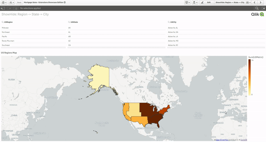
Task: Go to the next sheet
Action: click(x=260, y=2)
